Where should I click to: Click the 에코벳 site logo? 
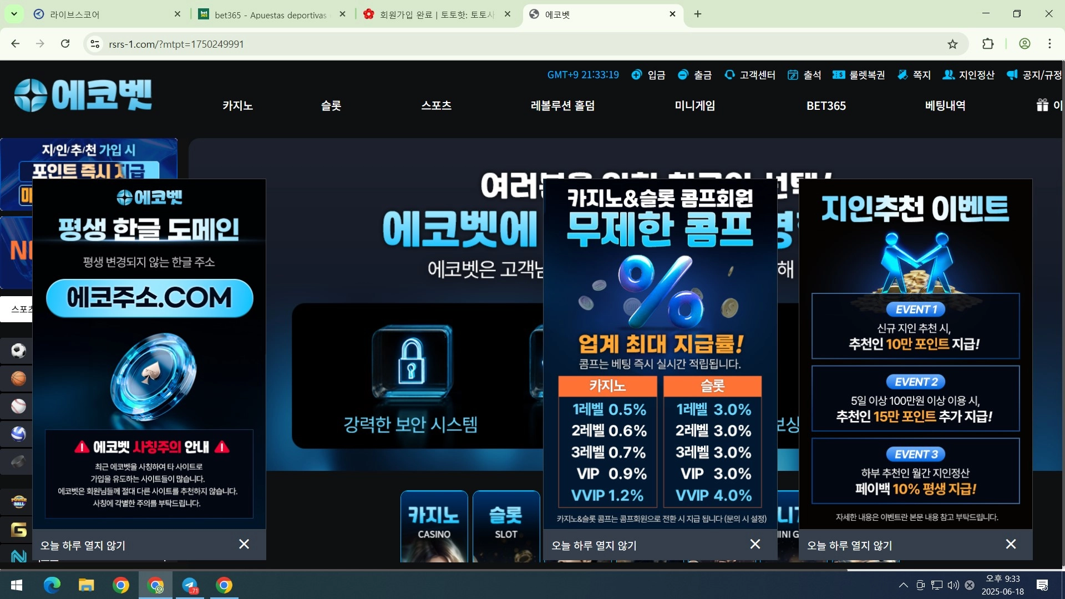(83, 95)
